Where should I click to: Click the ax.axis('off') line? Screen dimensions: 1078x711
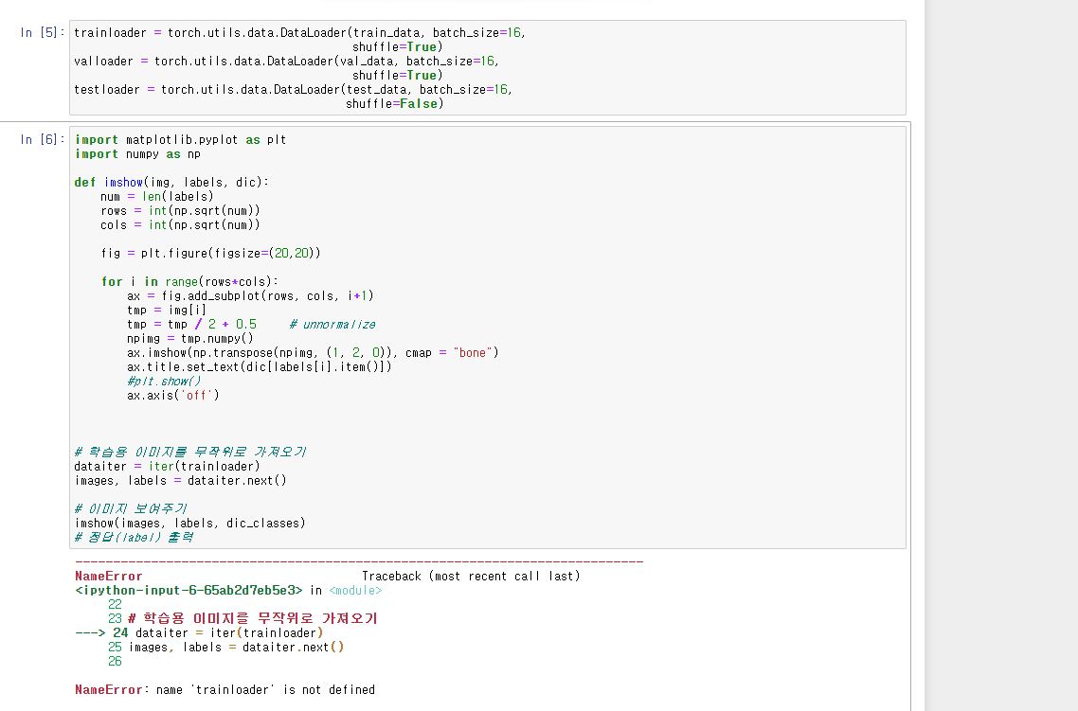(x=172, y=396)
